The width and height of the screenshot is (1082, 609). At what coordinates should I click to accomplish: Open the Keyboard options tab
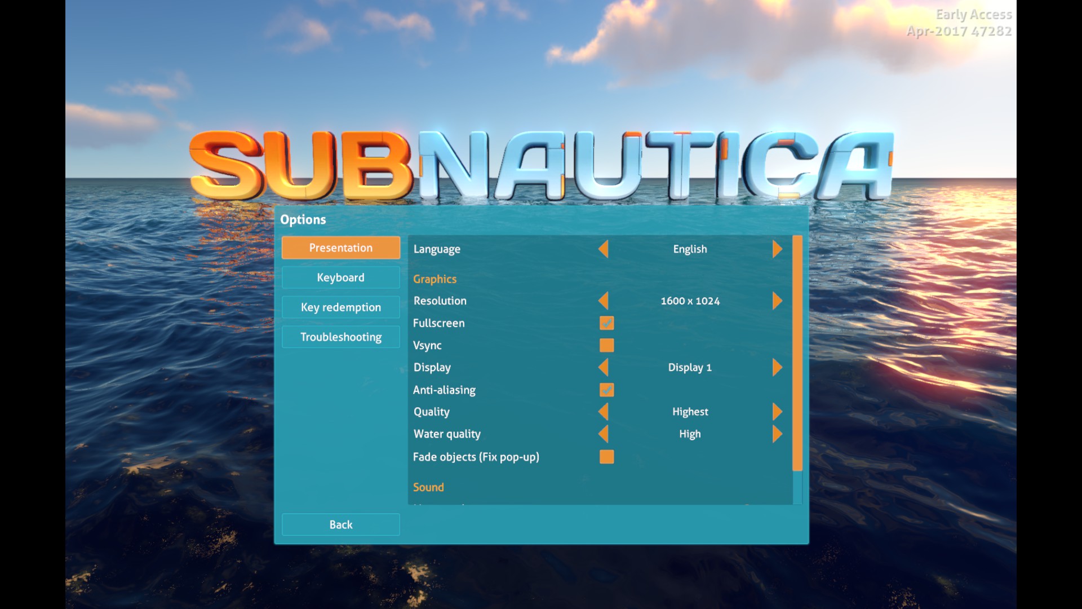point(340,277)
